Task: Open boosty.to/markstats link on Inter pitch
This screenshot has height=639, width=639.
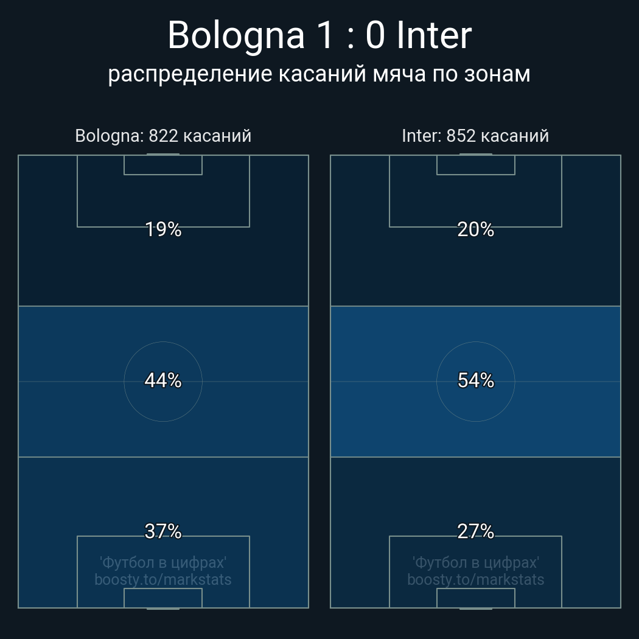Action: point(475,579)
